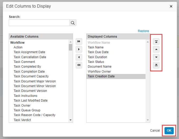The width and height of the screenshot is (179, 139).
Task: Choose Task Due Date in Displayed Columns
Action: tap(98, 52)
